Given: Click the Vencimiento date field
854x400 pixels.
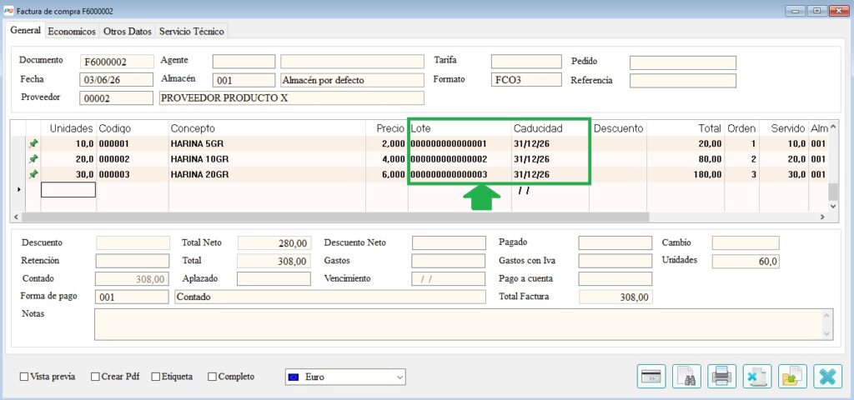Looking at the screenshot, I should tap(448, 278).
